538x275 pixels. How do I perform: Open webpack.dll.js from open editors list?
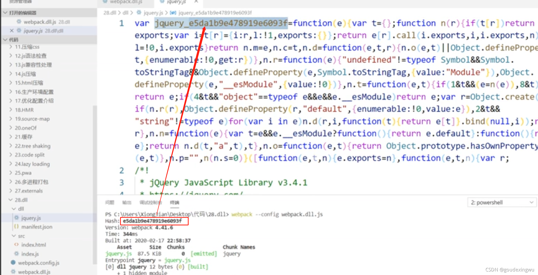coord(40,22)
